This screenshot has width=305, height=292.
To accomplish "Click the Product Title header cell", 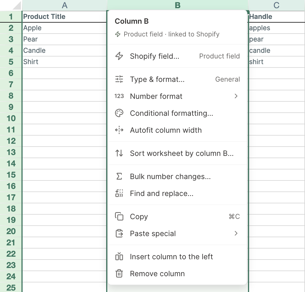I will click(x=64, y=17).
